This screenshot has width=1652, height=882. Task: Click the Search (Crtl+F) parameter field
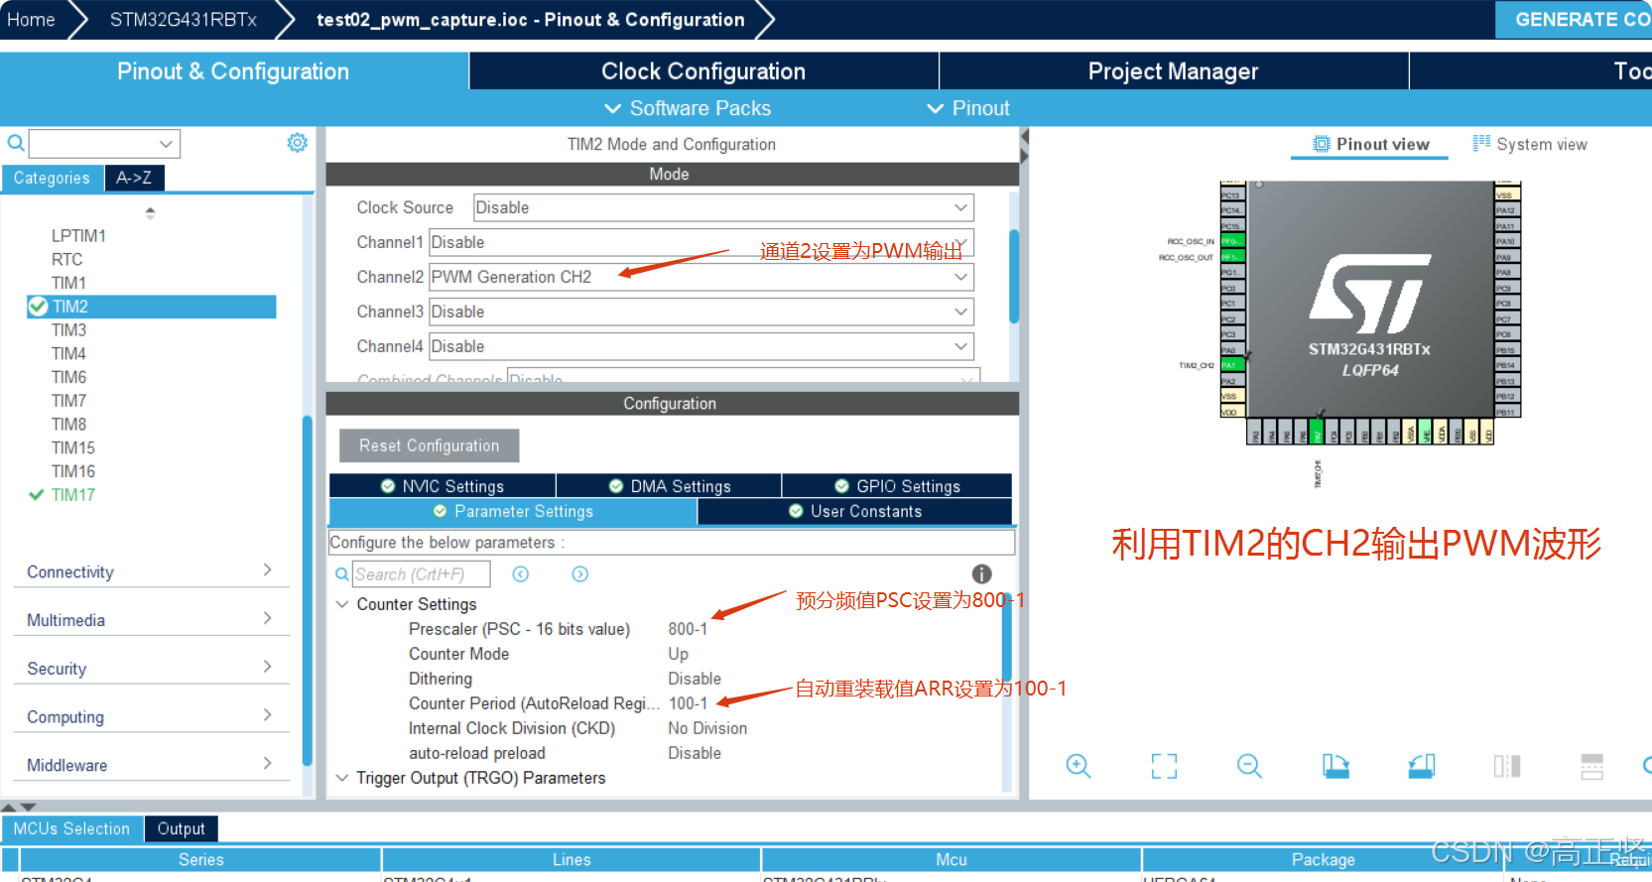tap(421, 574)
